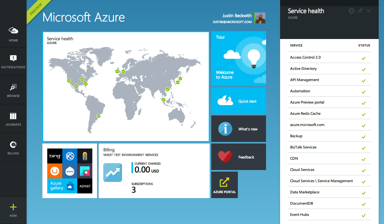This screenshot has height=224, width=384.
Task: Select the Automation service row
Action: click(x=329, y=91)
